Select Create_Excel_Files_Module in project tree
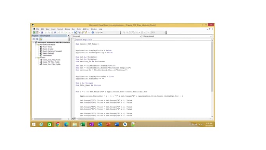Image resolution: width=266 pixels, height=150 pixels. [51, 60]
